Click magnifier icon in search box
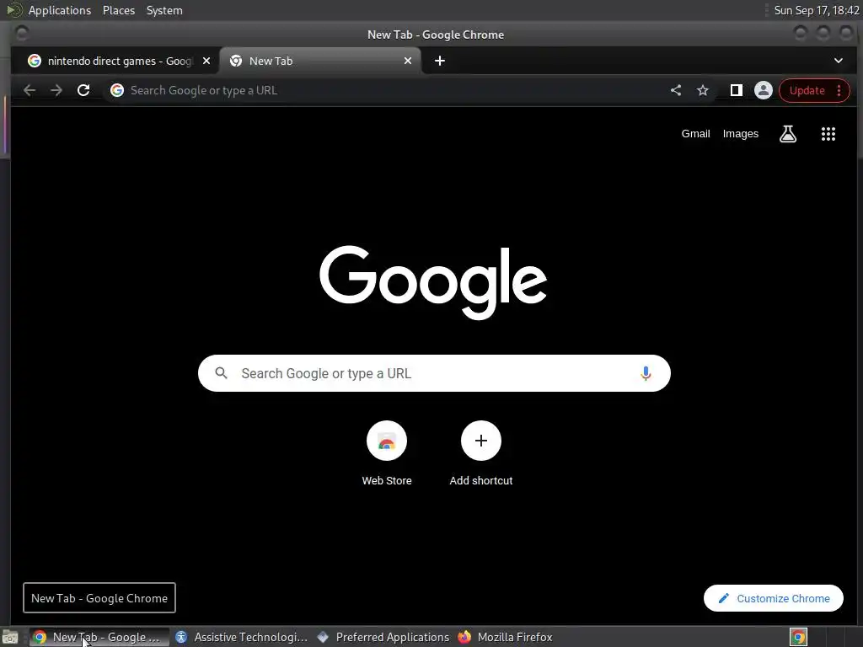This screenshot has height=647, width=863. (222, 373)
